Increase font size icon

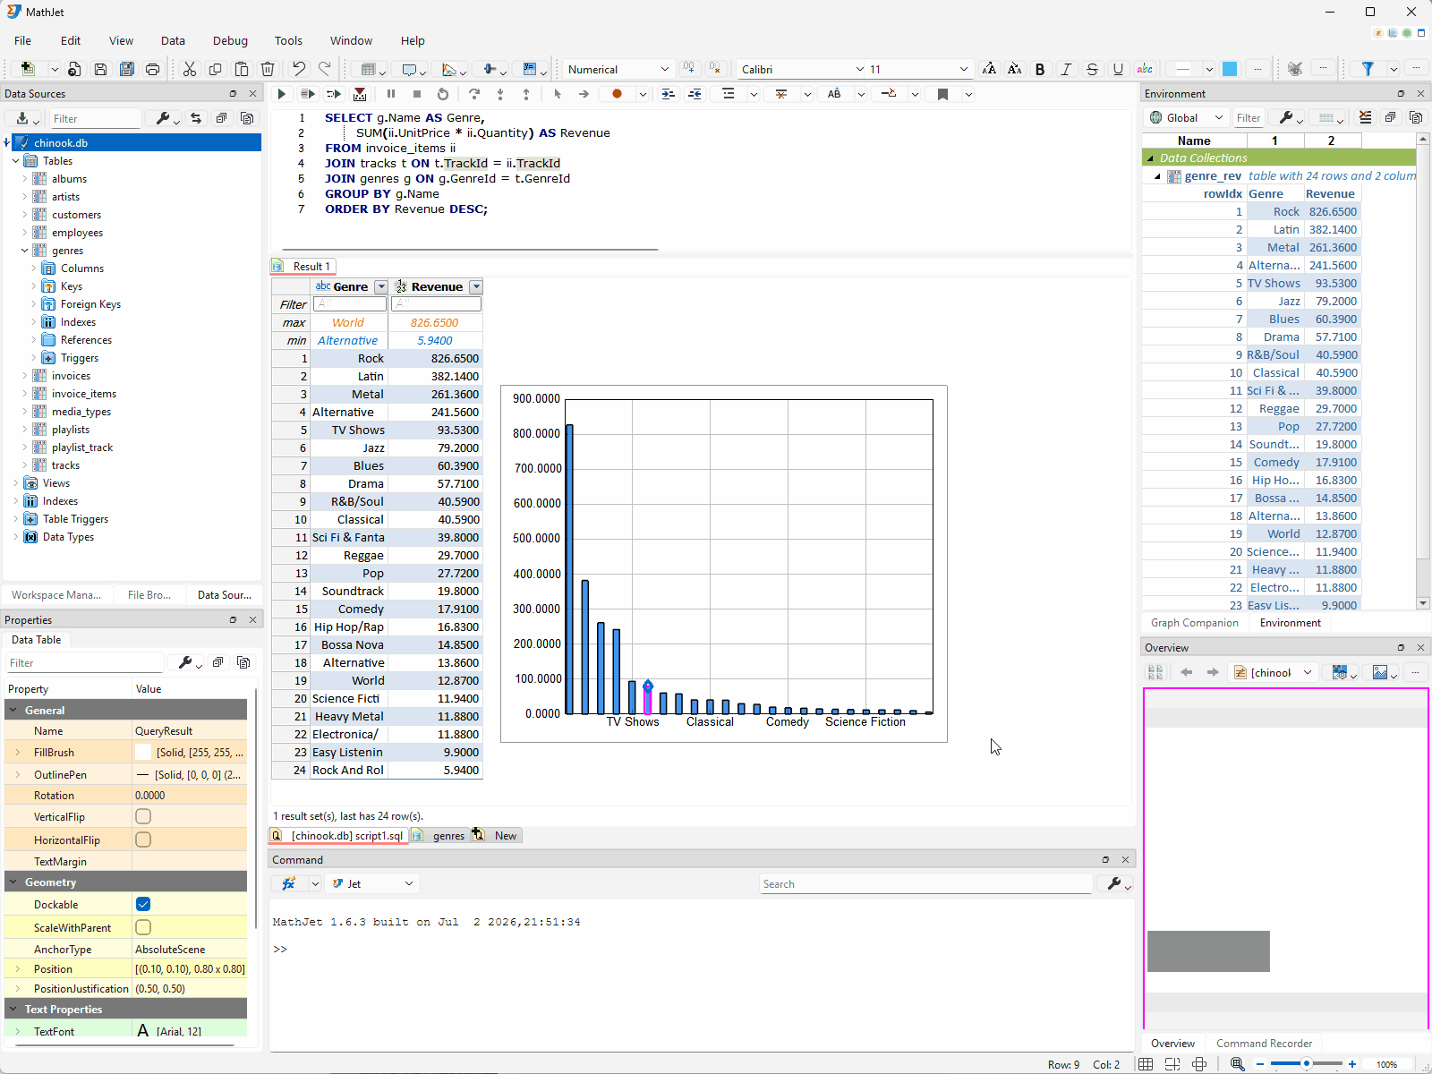tap(989, 69)
